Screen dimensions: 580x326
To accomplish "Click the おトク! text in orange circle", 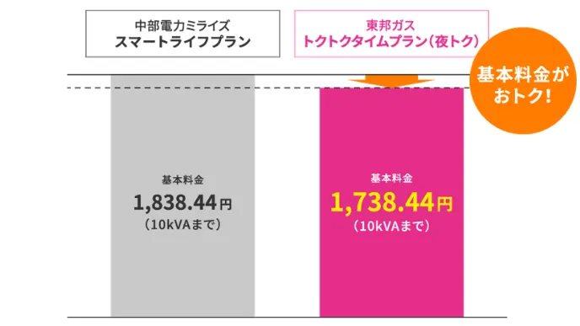I will click(x=523, y=96).
